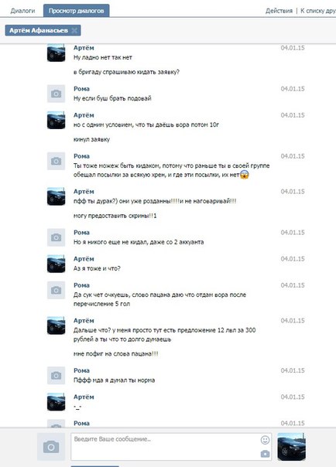Open the emoji smiley picker in message box

coord(265,440)
